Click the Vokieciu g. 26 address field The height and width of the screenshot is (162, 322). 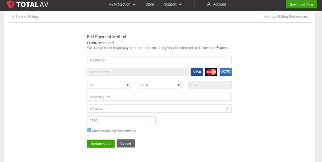(159, 97)
